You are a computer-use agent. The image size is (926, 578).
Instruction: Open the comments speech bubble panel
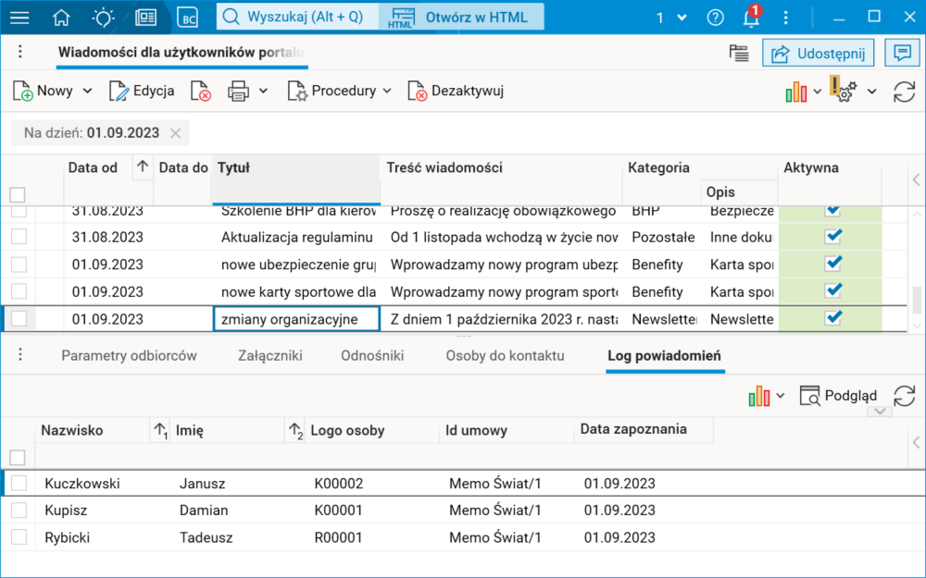click(902, 52)
